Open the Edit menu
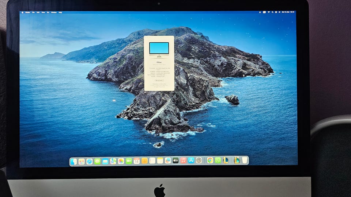The width and height of the screenshot is (351, 197). (38, 12)
